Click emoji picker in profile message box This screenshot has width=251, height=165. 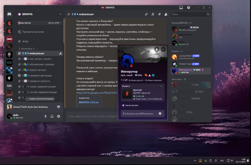pyautogui.click(x=160, y=114)
